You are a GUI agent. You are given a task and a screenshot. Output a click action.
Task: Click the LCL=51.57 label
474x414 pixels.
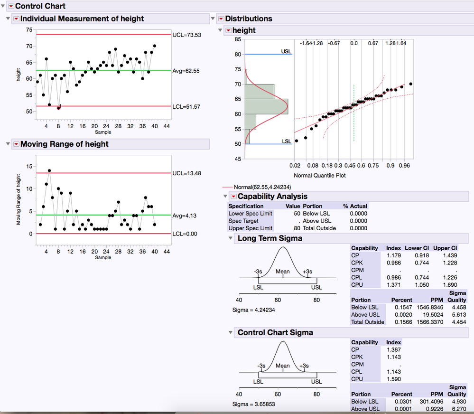(186, 107)
